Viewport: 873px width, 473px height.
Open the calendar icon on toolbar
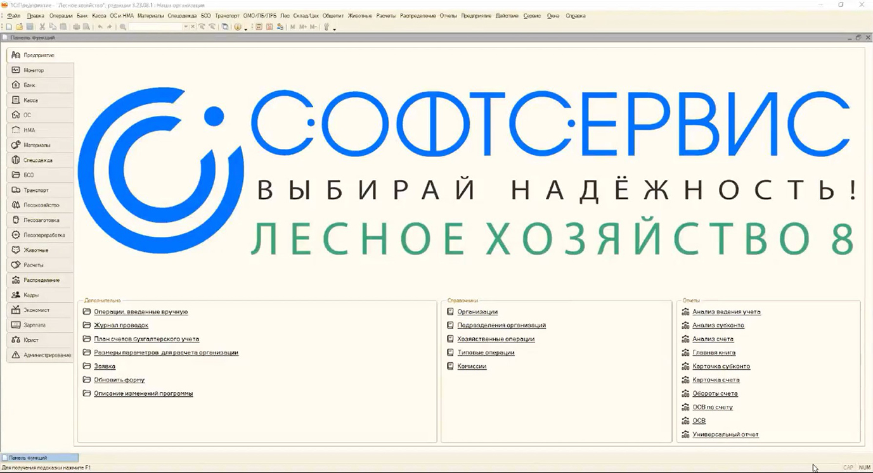pyautogui.click(x=269, y=27)
